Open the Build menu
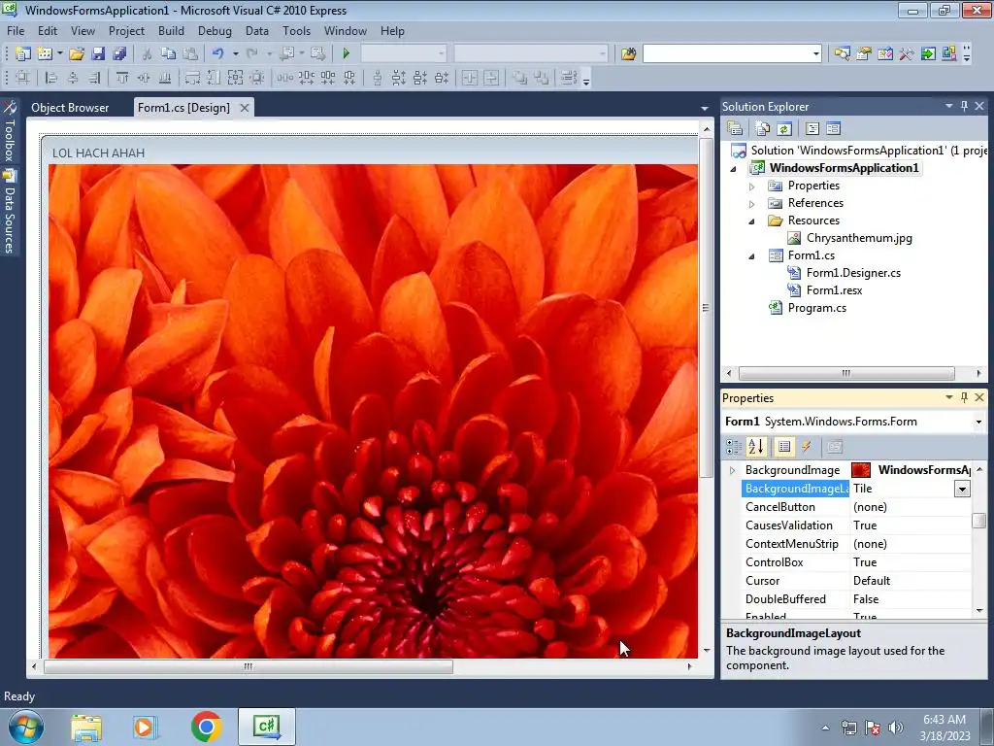Screen dimensions: 994x746 (171, 31)
